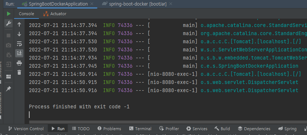Click timestamp 2022-07-21 21:14:37.945
This screenshot has width=307, height=135.
pos(63,66)
